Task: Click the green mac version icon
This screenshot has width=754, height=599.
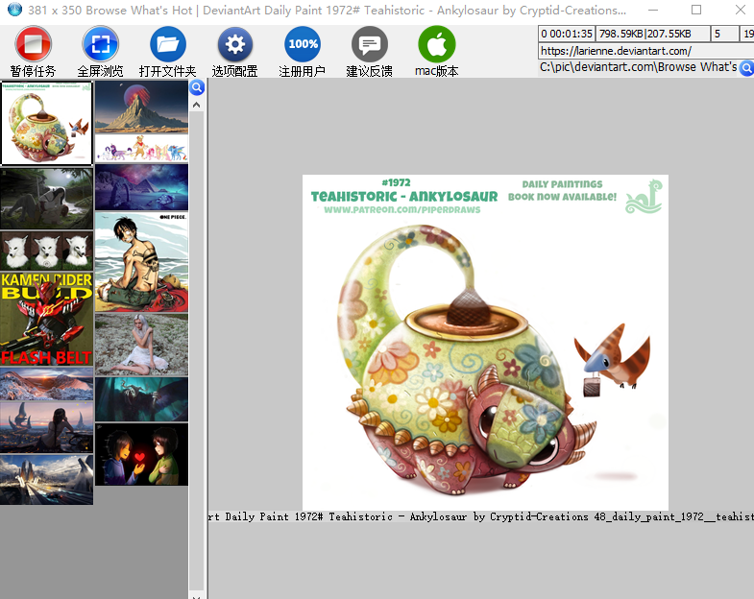Action: (437, 45)
